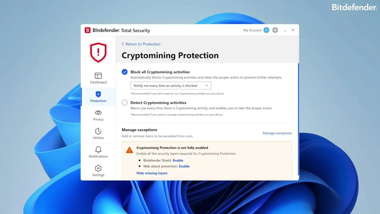
Task: Click the dropdown chevron arrow for notifications
Action: tap(207, 86)
